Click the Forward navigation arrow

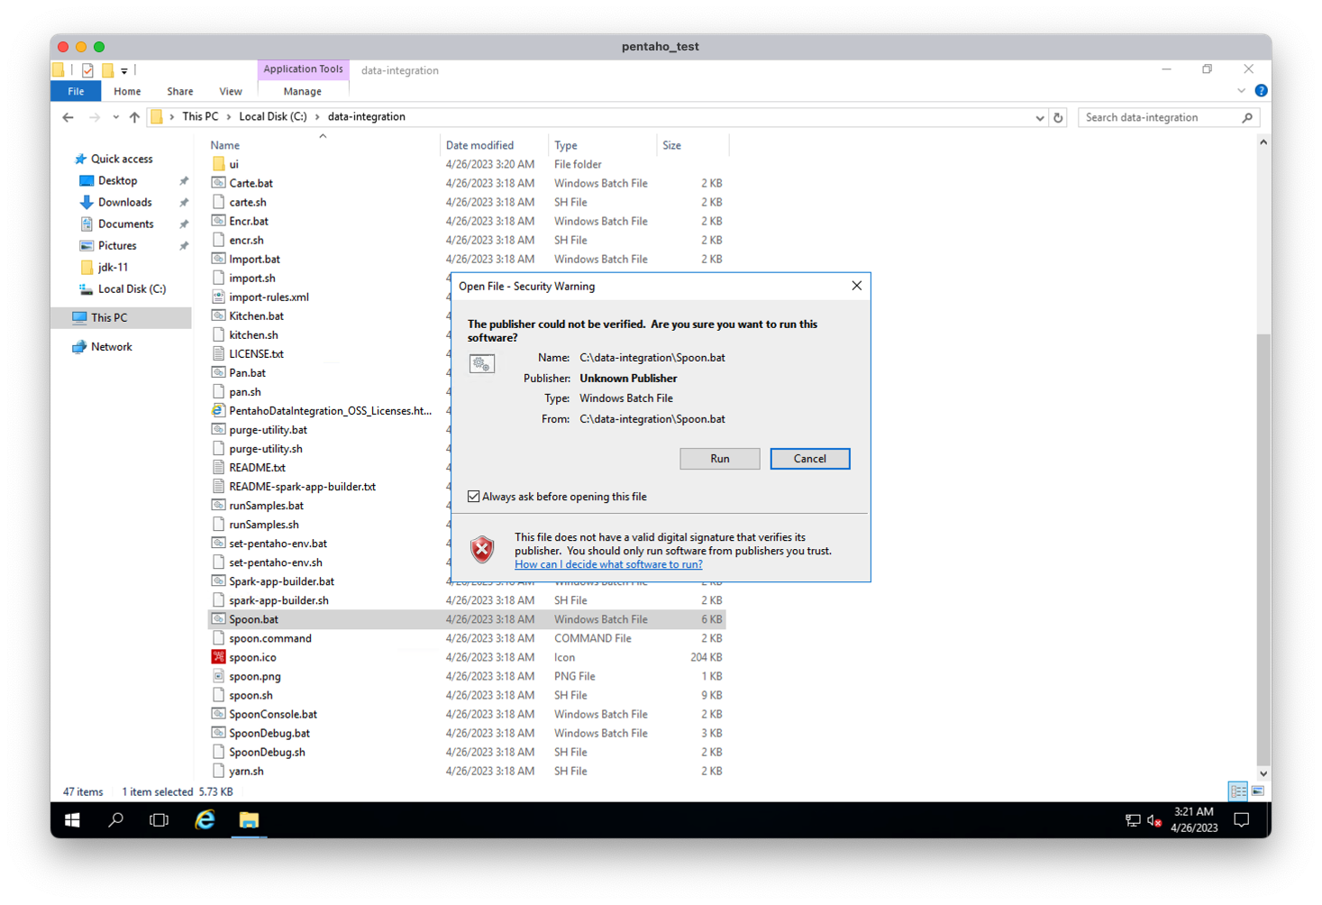click(x=94, y=117)
